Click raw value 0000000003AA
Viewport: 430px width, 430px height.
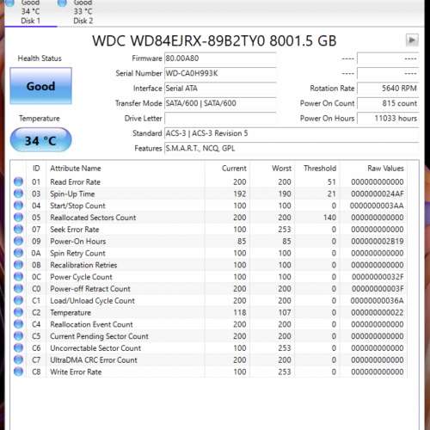[377, 206]
